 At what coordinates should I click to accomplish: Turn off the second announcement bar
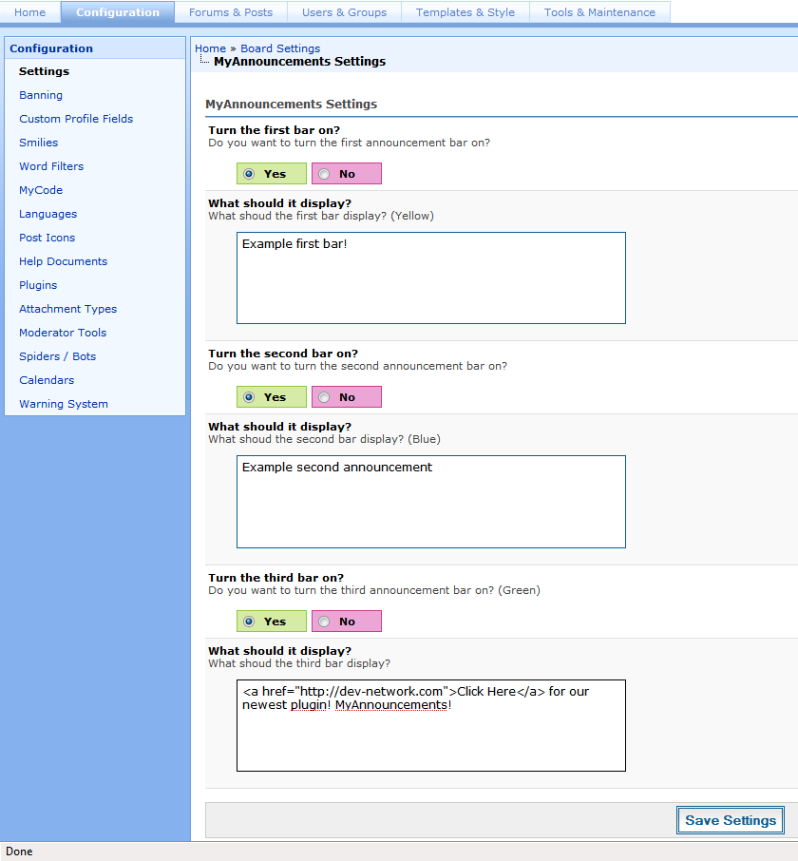pos(325,397)
